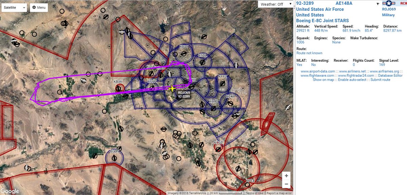Open the Weather: Off dropdown

(x=275, y=4)
